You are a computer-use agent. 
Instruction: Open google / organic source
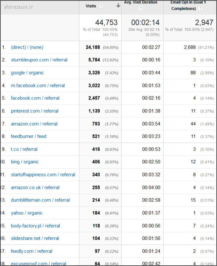click(27, 73)
